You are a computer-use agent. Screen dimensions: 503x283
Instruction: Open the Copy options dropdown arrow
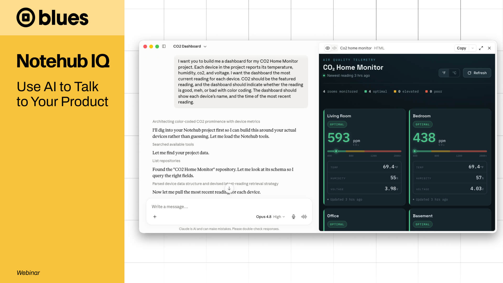tap(473, 48)
